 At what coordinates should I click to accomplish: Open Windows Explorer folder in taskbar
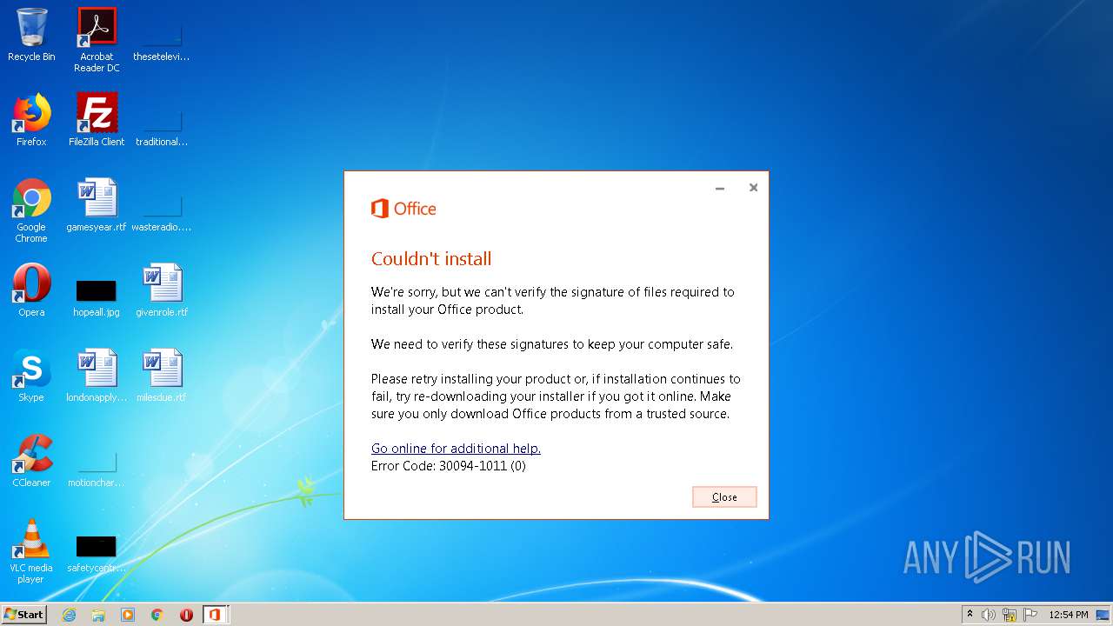98,615
